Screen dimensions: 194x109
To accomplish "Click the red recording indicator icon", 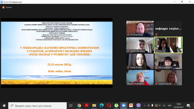I will click(3, 7).
